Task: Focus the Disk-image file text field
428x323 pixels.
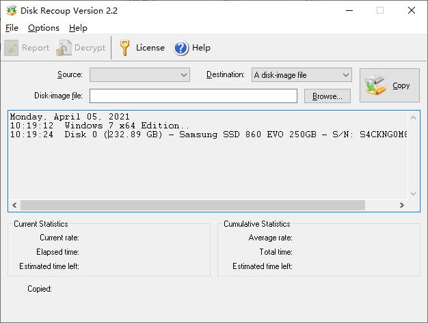Action: click(193, 96)
